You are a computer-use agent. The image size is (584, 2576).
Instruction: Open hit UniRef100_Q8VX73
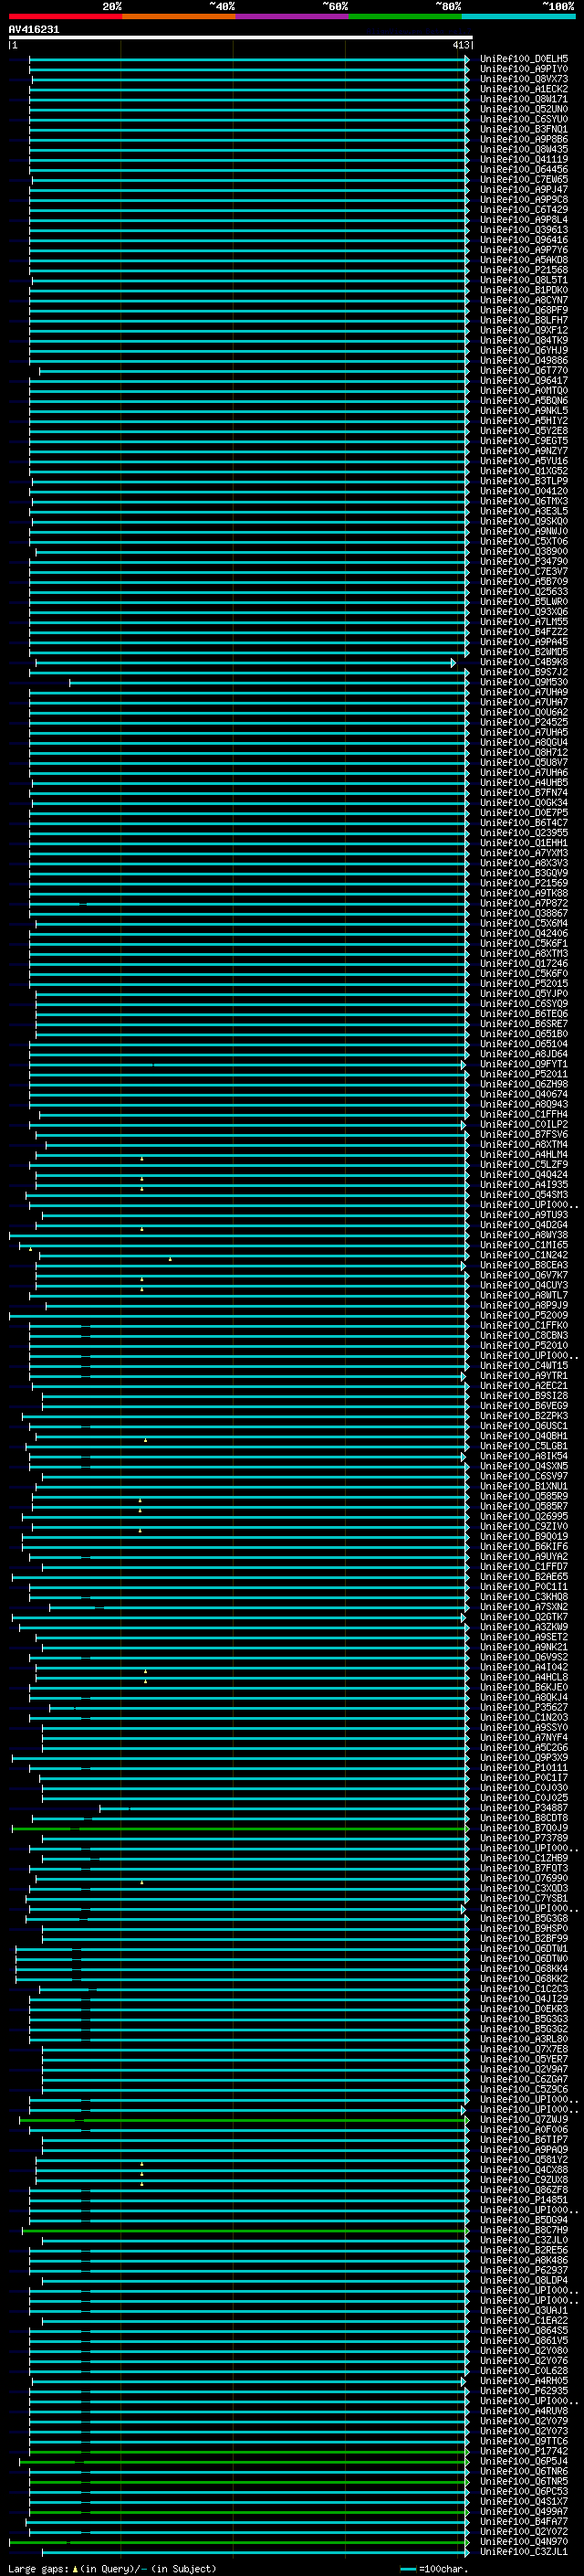(x=524, y=79)
